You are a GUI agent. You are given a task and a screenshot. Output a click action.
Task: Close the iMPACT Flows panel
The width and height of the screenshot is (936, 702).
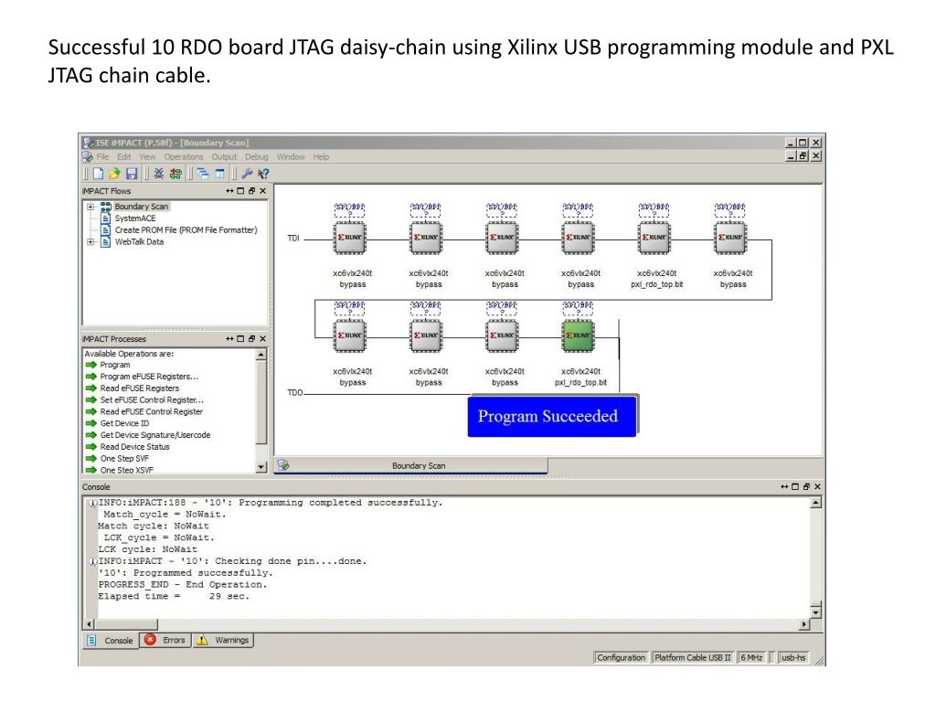coord(262,191)
